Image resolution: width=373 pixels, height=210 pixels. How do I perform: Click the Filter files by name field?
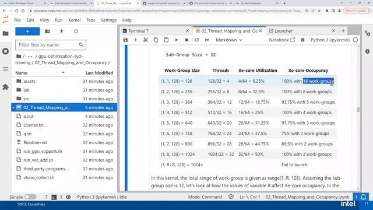tap(51, 45)
